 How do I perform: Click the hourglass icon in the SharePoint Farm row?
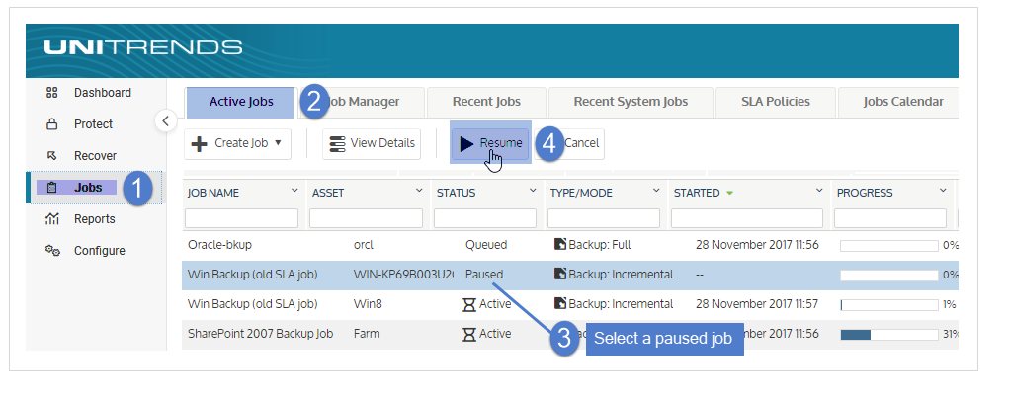[469, 334]
